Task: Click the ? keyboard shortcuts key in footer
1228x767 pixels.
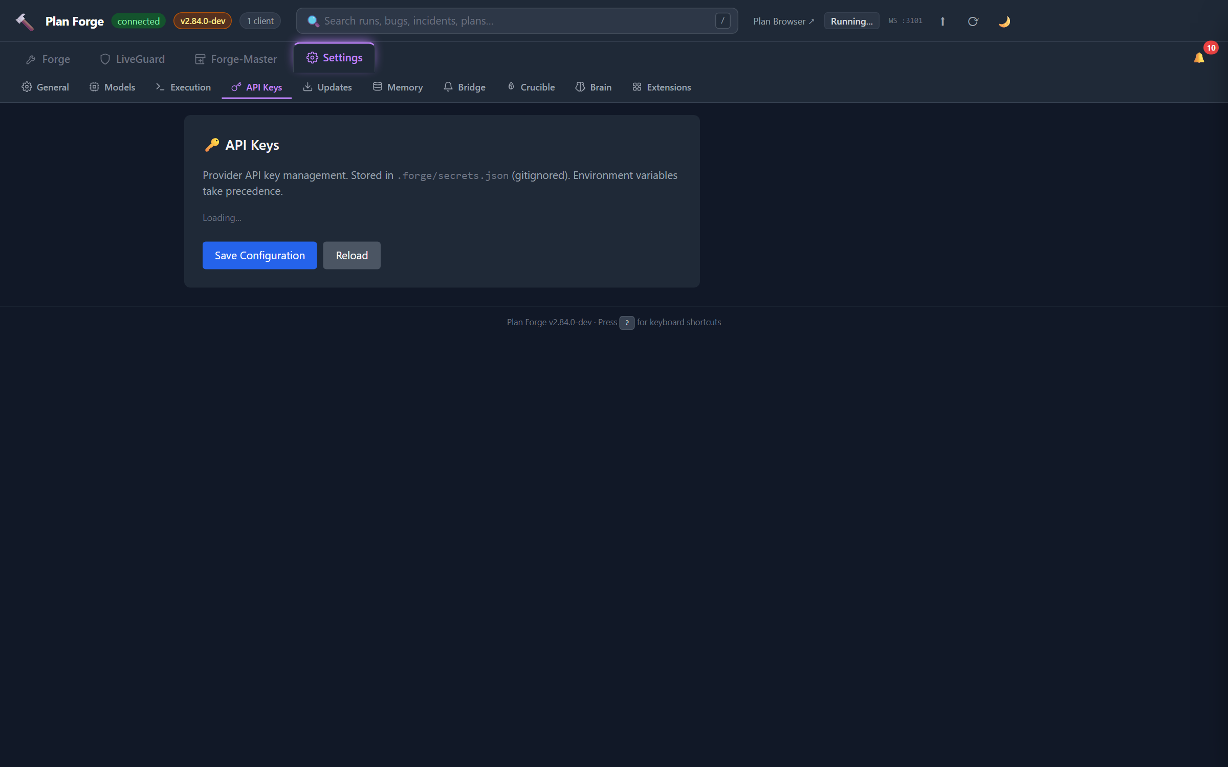Action: point(627,323)
